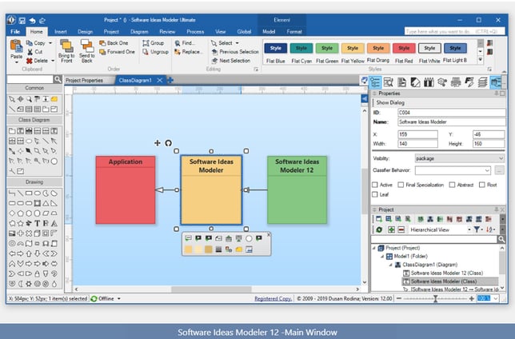Toggle the Properties sidebar button in toolbar

[375, 82]
